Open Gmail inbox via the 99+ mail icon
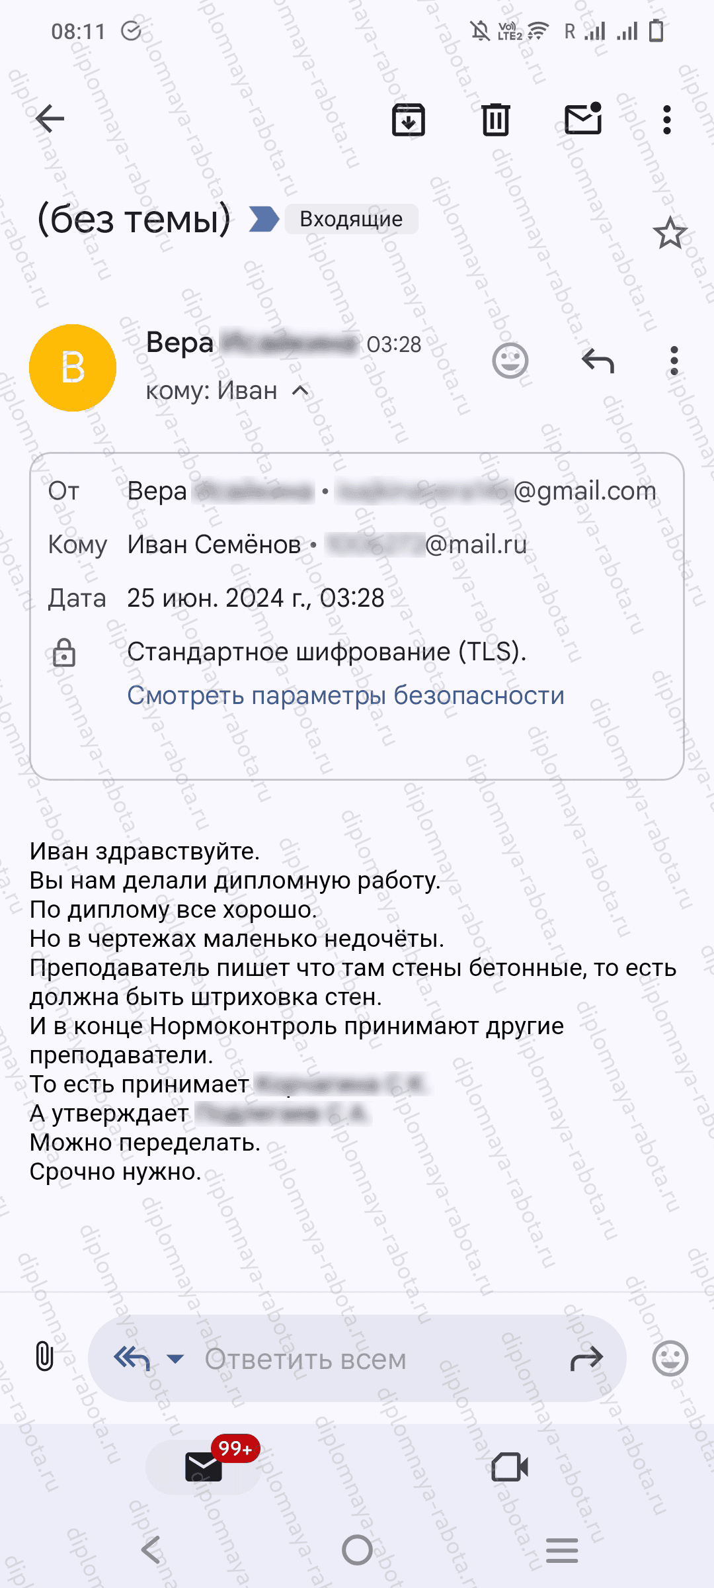This screenshot has height=1588, width=714. [x=204, y=1468]
